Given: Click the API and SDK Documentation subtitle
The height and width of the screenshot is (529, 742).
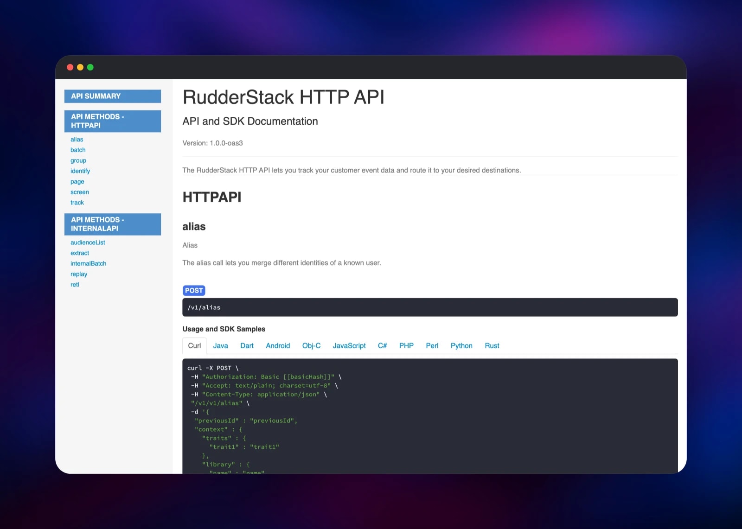Looking at the screenshot, I should [250, 121].
